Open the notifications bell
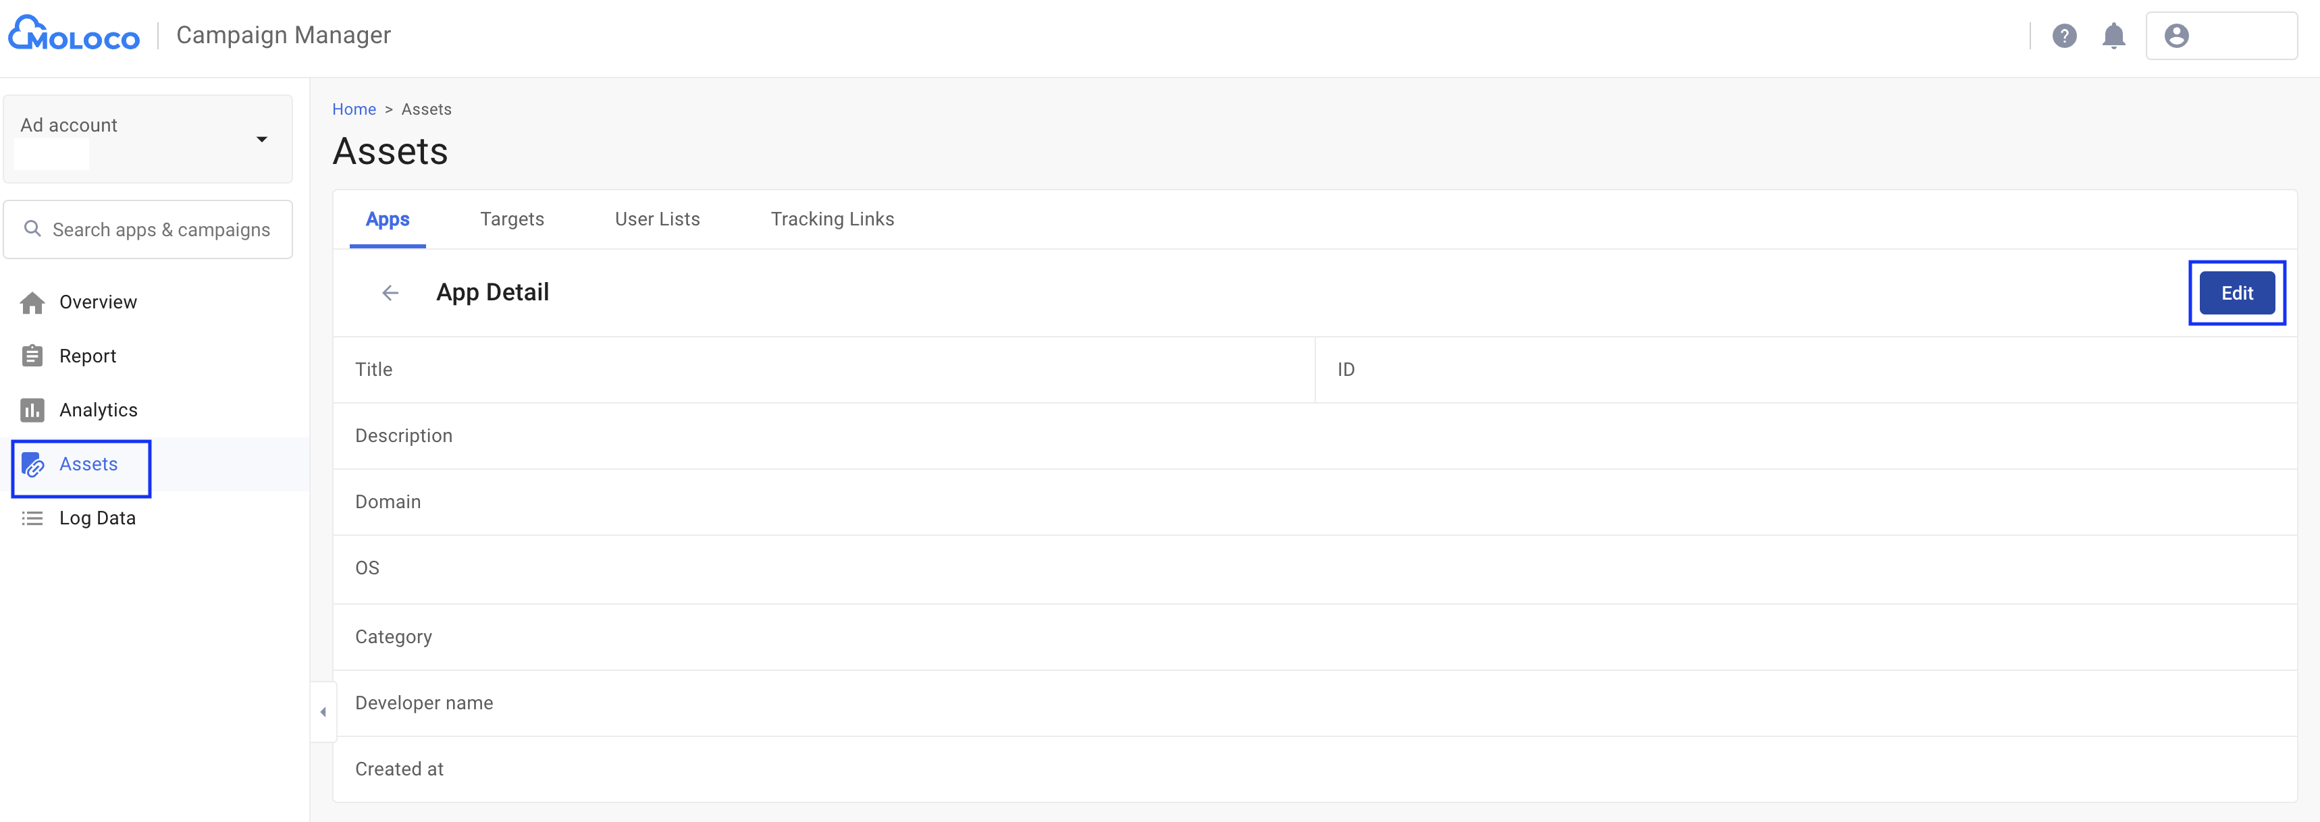The image size is (2320, 822). point(2114,36)
